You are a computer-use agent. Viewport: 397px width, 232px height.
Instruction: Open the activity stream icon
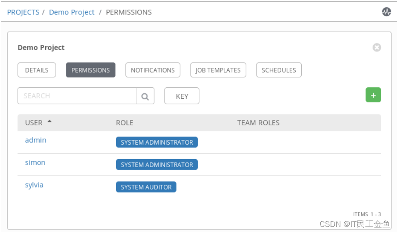point(386,11)
